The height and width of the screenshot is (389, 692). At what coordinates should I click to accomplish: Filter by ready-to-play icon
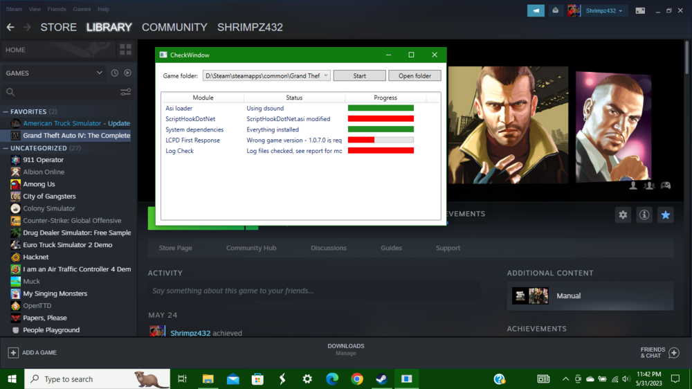[x=127, y=73]
